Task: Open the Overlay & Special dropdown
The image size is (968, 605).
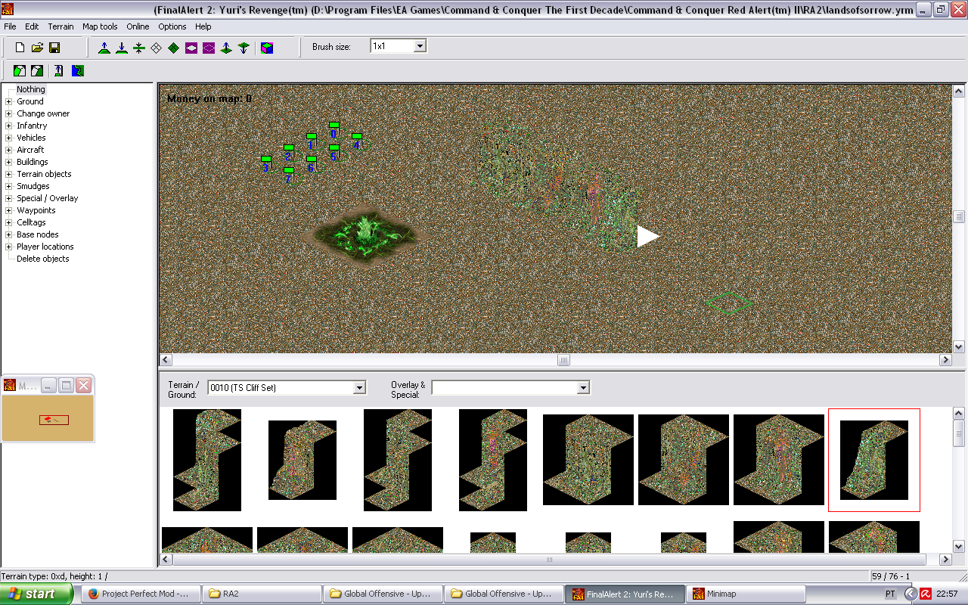Action: pyautogui.click(x=583, y=388)
